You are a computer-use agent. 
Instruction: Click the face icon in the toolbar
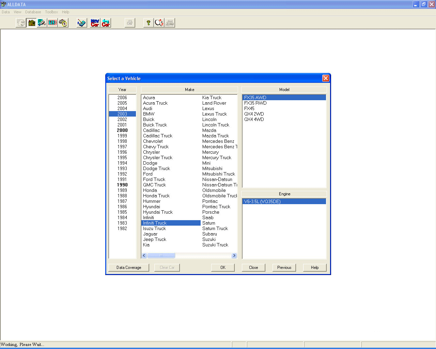pyautogui.click(x=21, y=23)
